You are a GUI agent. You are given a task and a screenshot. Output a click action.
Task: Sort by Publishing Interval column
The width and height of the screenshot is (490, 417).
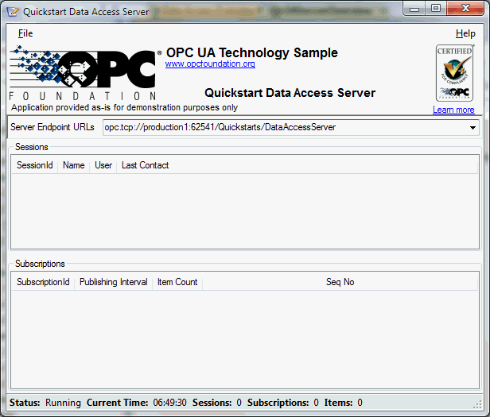click(113, 282)
